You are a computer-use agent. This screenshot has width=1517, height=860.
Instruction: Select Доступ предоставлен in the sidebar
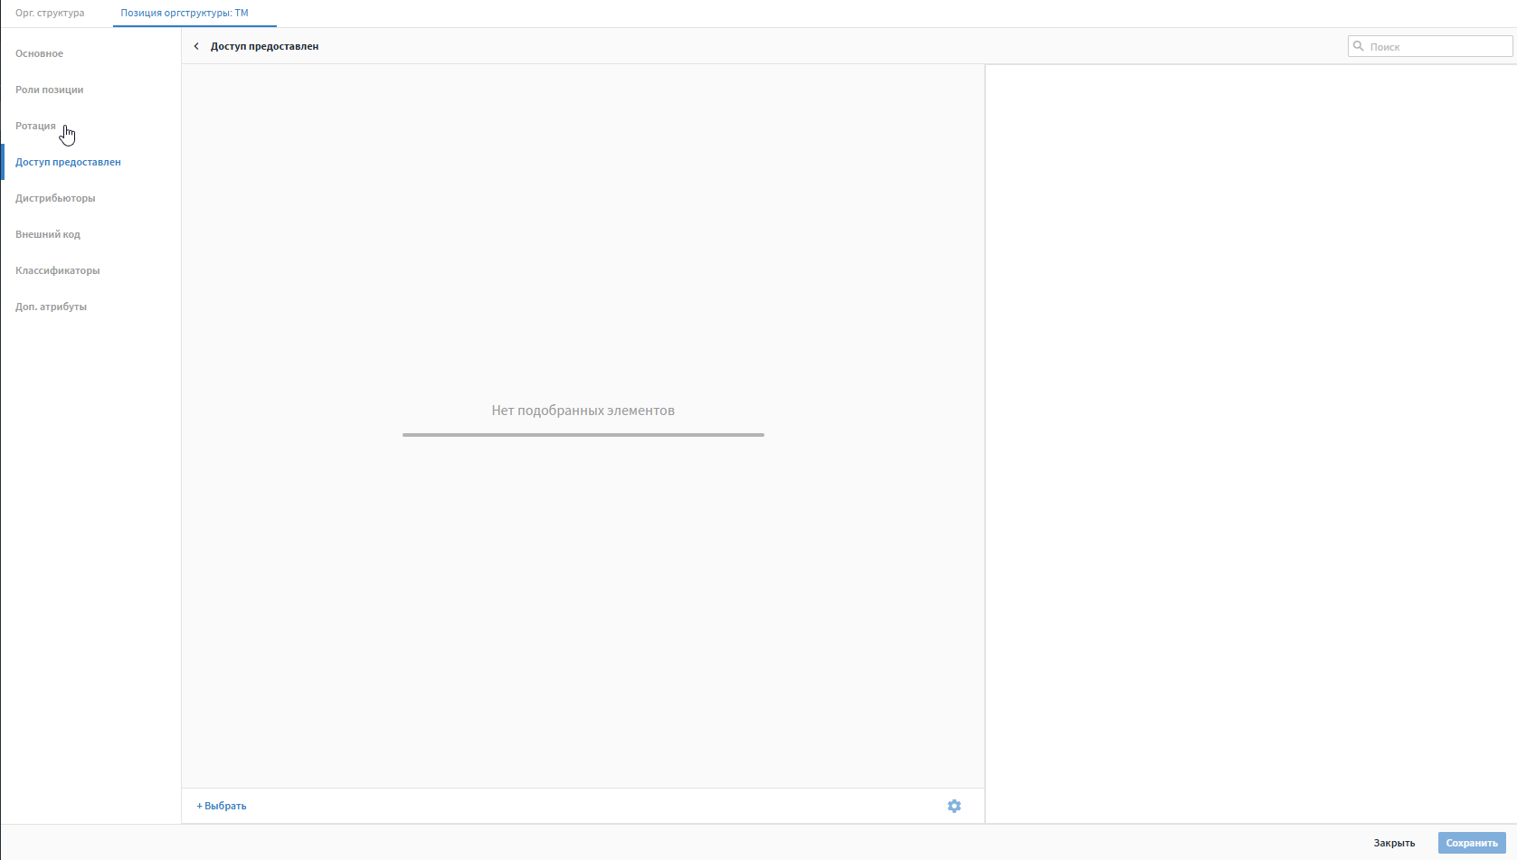(68, 162)
